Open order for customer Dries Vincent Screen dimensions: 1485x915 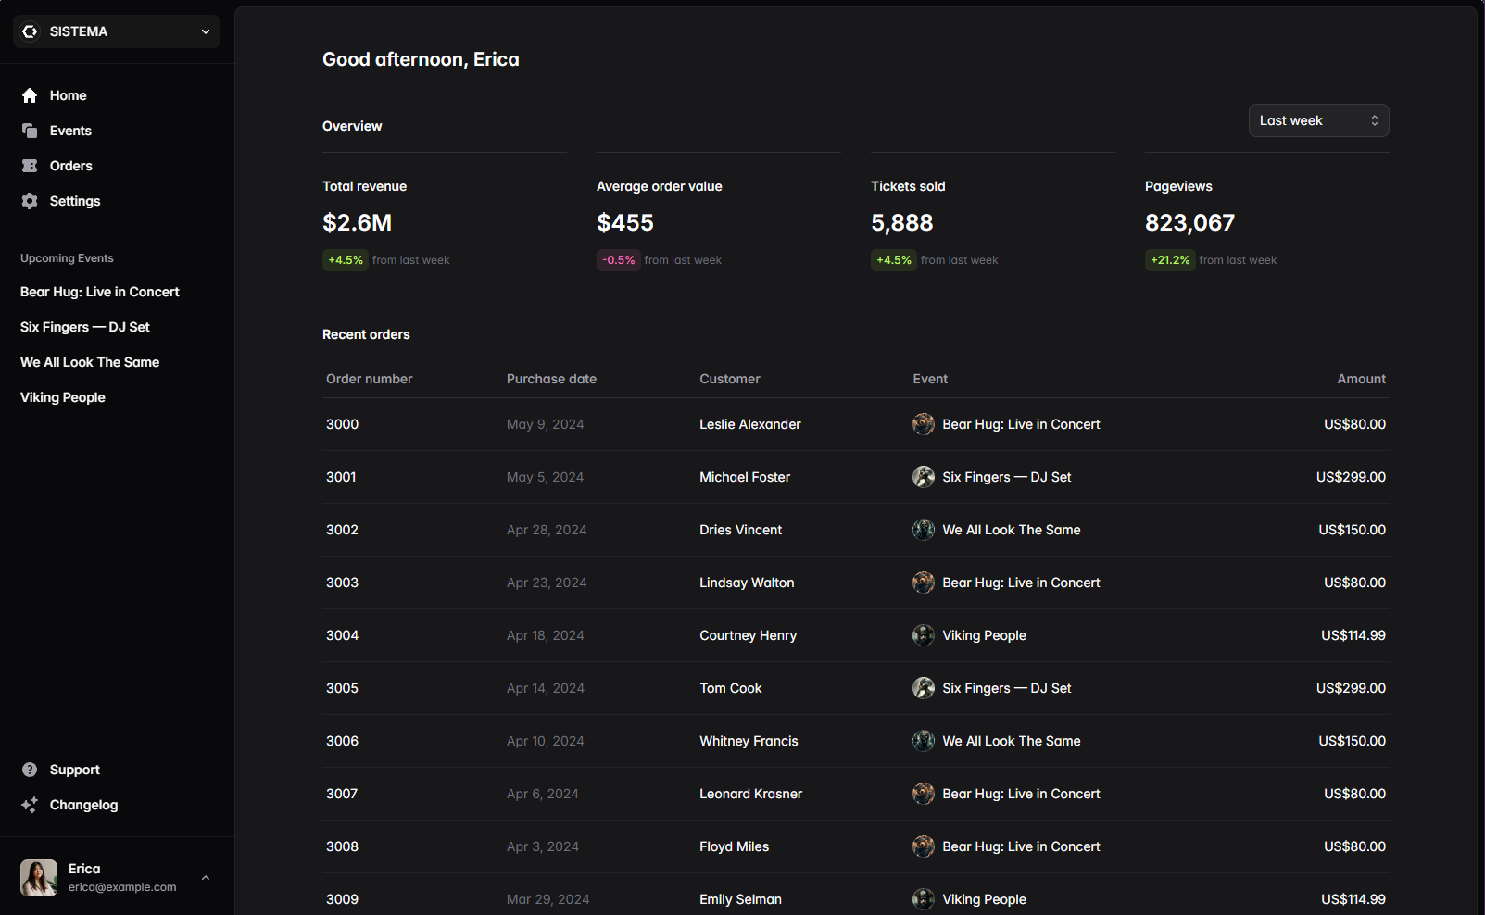pyautogui.click(x=740, y=530)
